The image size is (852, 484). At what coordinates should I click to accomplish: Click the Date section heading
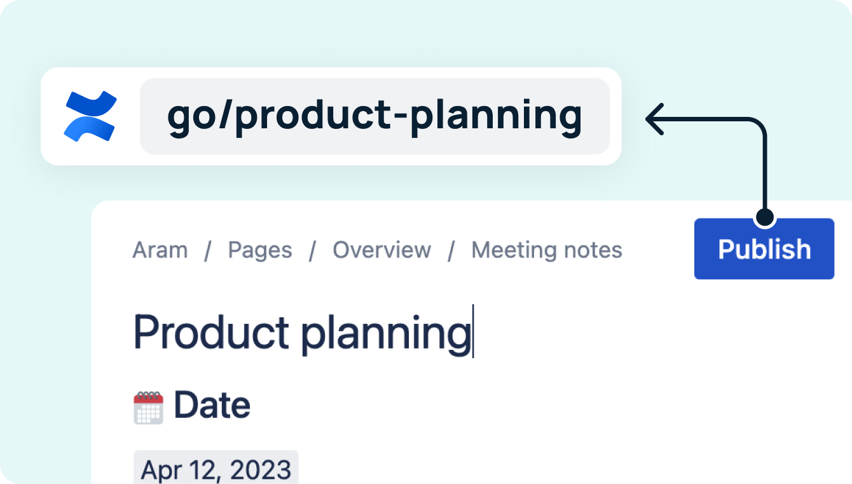coord(212,405)
